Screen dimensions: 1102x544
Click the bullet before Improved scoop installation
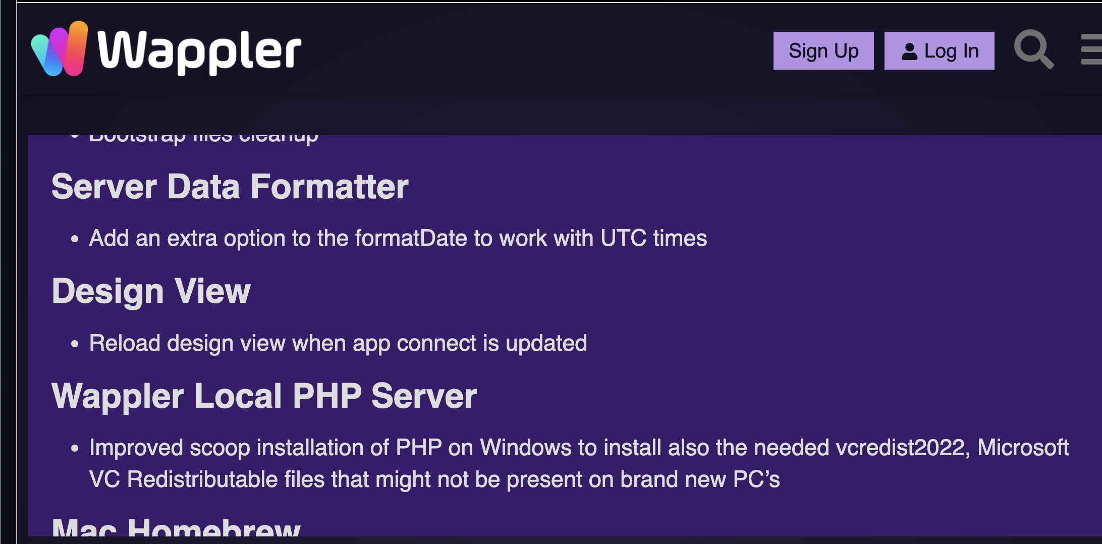(x=75, y=448)
